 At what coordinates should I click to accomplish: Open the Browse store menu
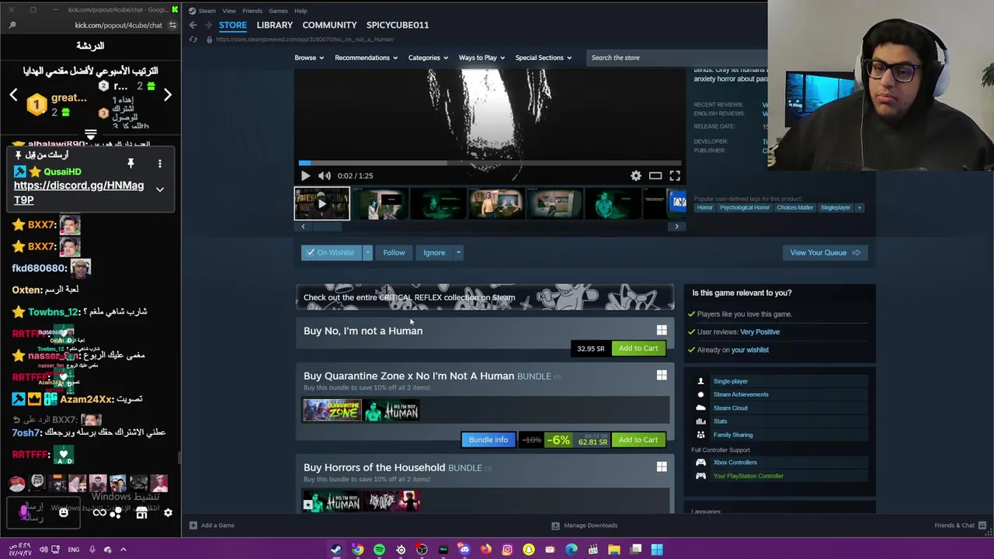309,57
